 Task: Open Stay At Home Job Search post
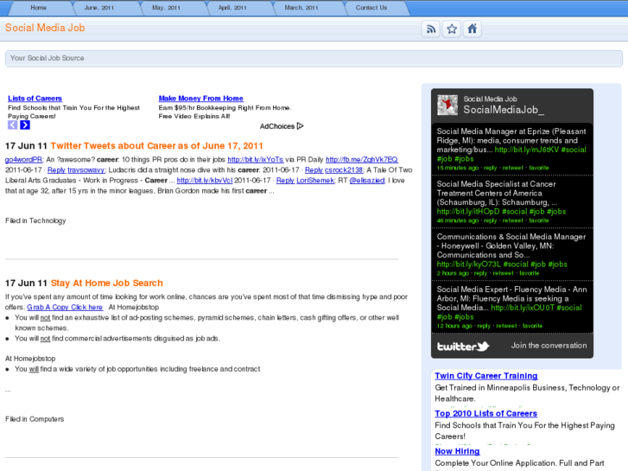coord(106,283)
